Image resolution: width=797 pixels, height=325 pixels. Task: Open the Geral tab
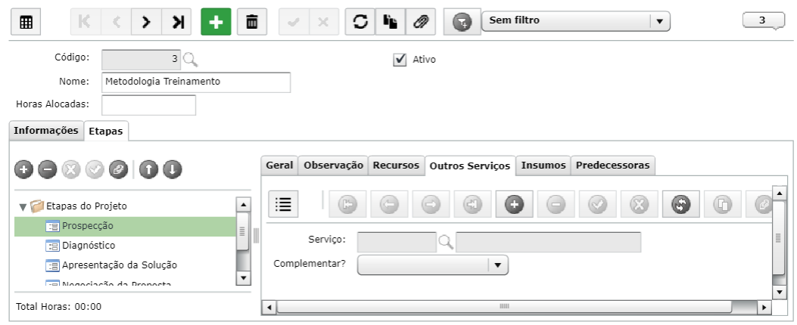point(279,165)
